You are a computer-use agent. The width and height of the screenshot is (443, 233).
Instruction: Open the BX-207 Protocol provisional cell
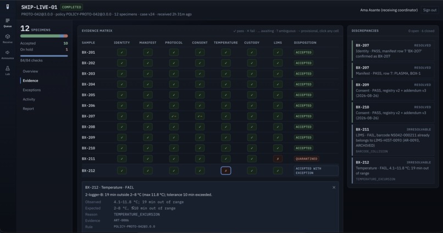[x=174, y=116]
